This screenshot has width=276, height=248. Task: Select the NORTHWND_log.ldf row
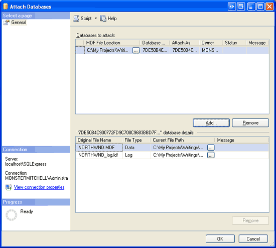click(172, 155)
